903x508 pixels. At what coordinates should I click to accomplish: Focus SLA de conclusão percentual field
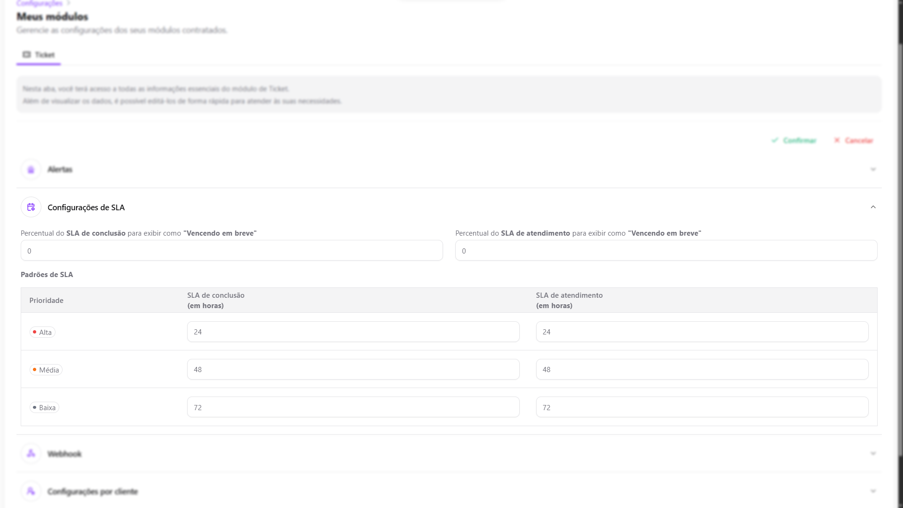231,251
